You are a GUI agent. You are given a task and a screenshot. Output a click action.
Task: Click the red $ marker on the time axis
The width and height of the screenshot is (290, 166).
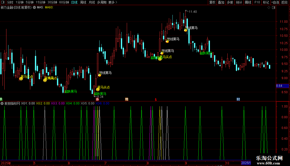(156, 100)
